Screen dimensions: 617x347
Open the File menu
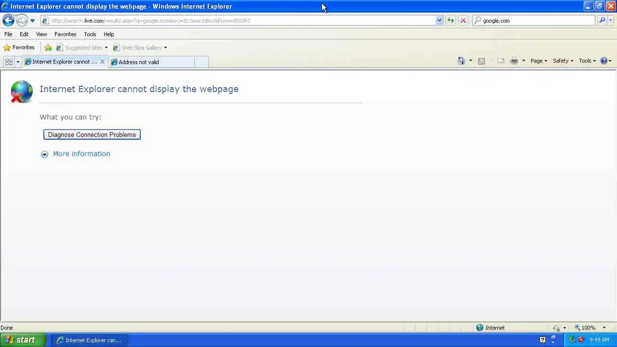[x=8, y=34]
